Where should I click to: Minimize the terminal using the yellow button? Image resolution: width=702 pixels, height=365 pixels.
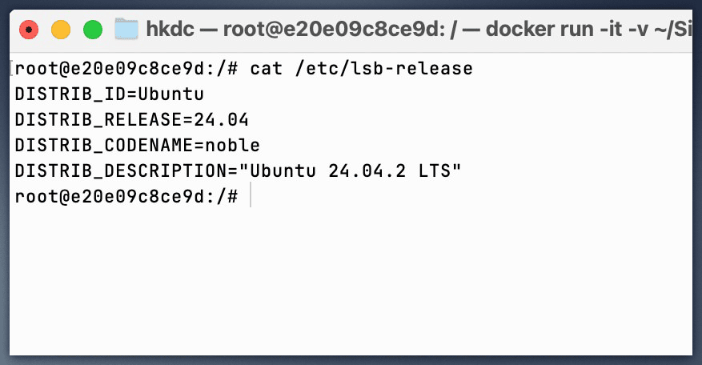(x=61, y=30)
